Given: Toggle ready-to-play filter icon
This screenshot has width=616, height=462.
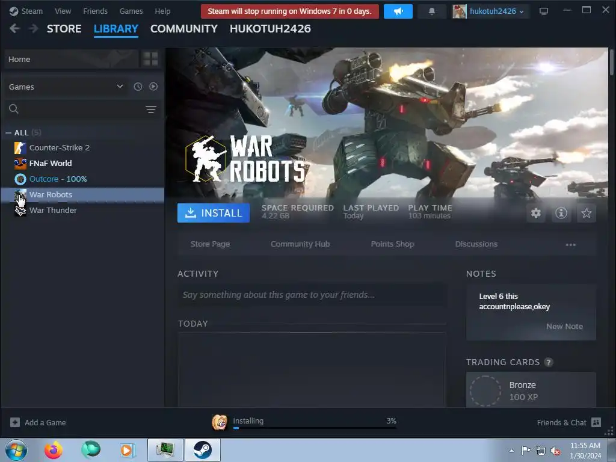Looking at the screenshot, I should (x=153, y=87).
